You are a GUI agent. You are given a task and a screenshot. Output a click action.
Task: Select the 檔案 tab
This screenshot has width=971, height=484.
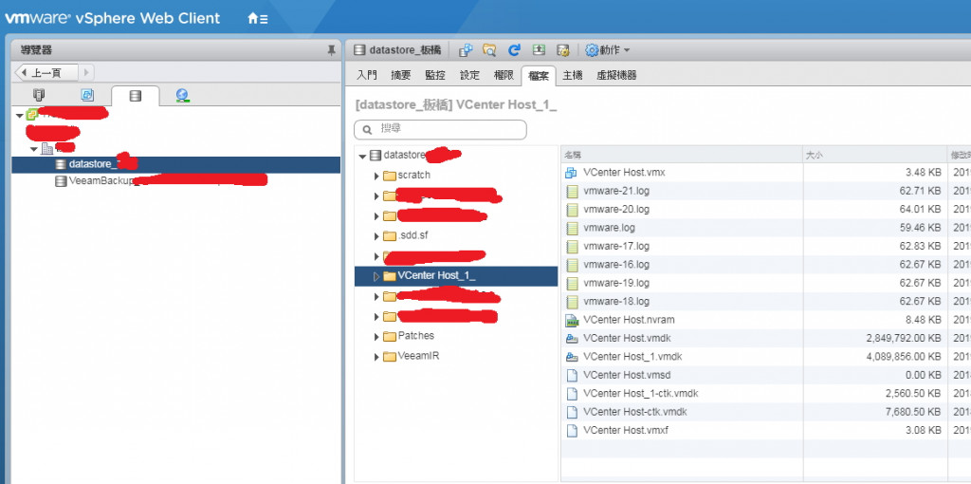tap(539, 75)
